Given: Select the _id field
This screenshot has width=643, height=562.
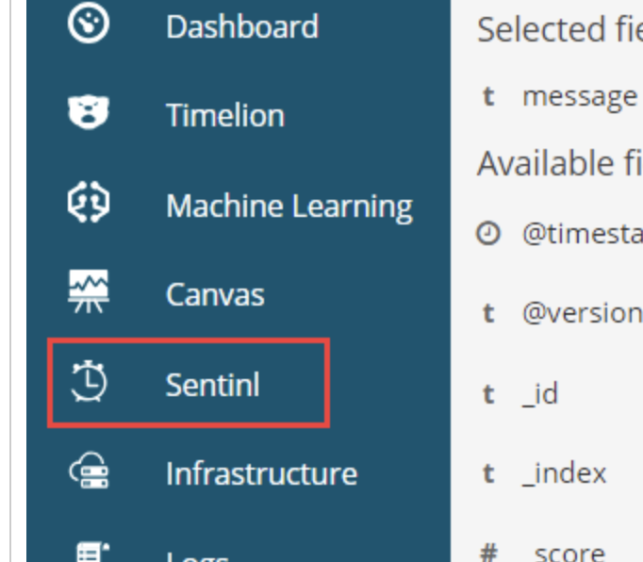Looking at the screenshot, I should coord(540,393).
